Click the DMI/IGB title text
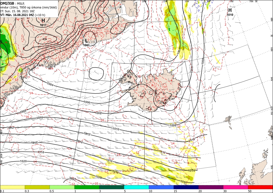This screenshot has width=273, height=193. click(7, 3)
